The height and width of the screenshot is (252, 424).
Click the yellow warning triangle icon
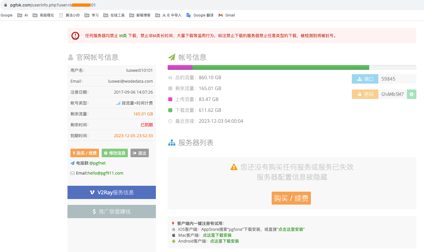point(234,167)
